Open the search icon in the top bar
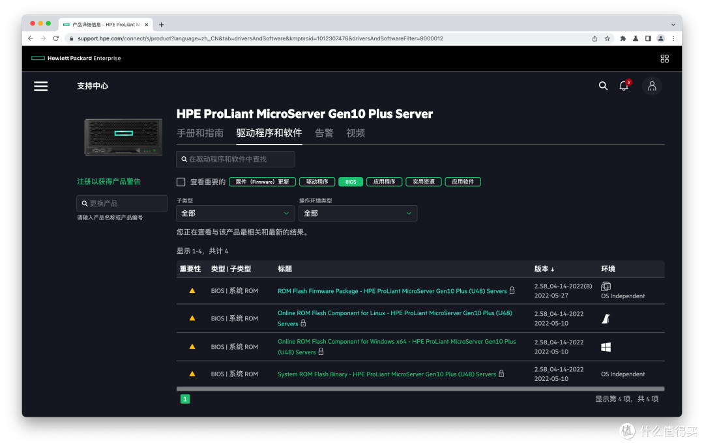Image resolution: width=704 pixels, height=446 pixels. pyautogui.click(x=603, y=85)
